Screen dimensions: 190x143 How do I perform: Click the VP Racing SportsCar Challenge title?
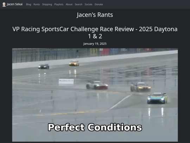(95, 32)
